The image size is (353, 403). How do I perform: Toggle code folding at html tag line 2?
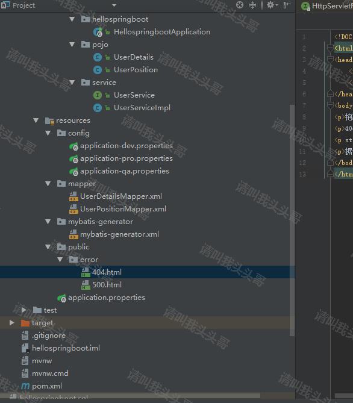coord(330,48)
